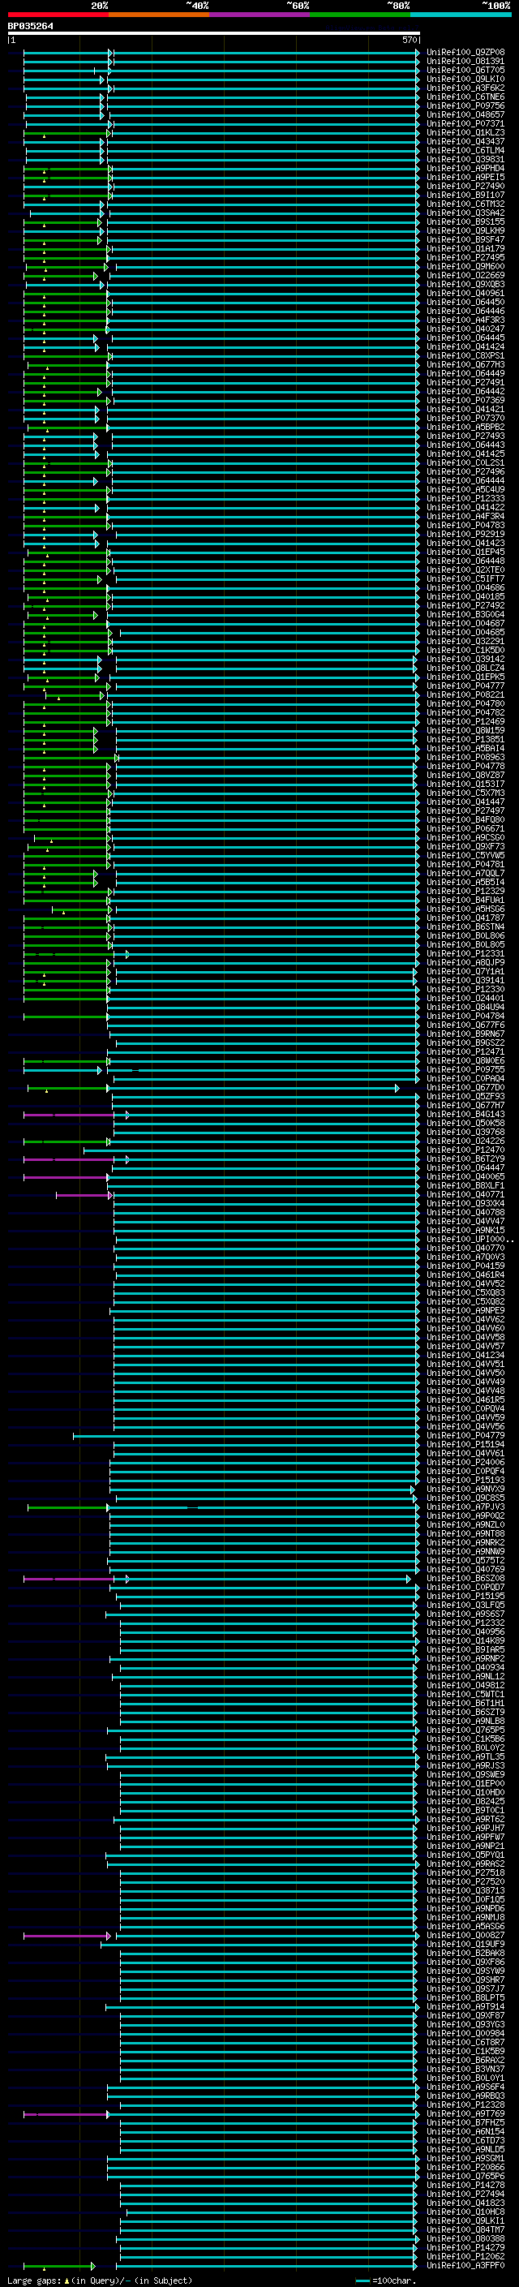Select hit UniRef100_A7PJV3

[x=465, y=1507]
